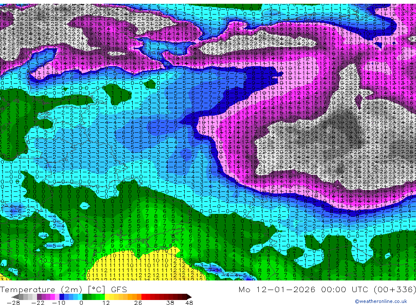
Task: Click the date 'Mo 12-01-2026'
Action: 277,289
